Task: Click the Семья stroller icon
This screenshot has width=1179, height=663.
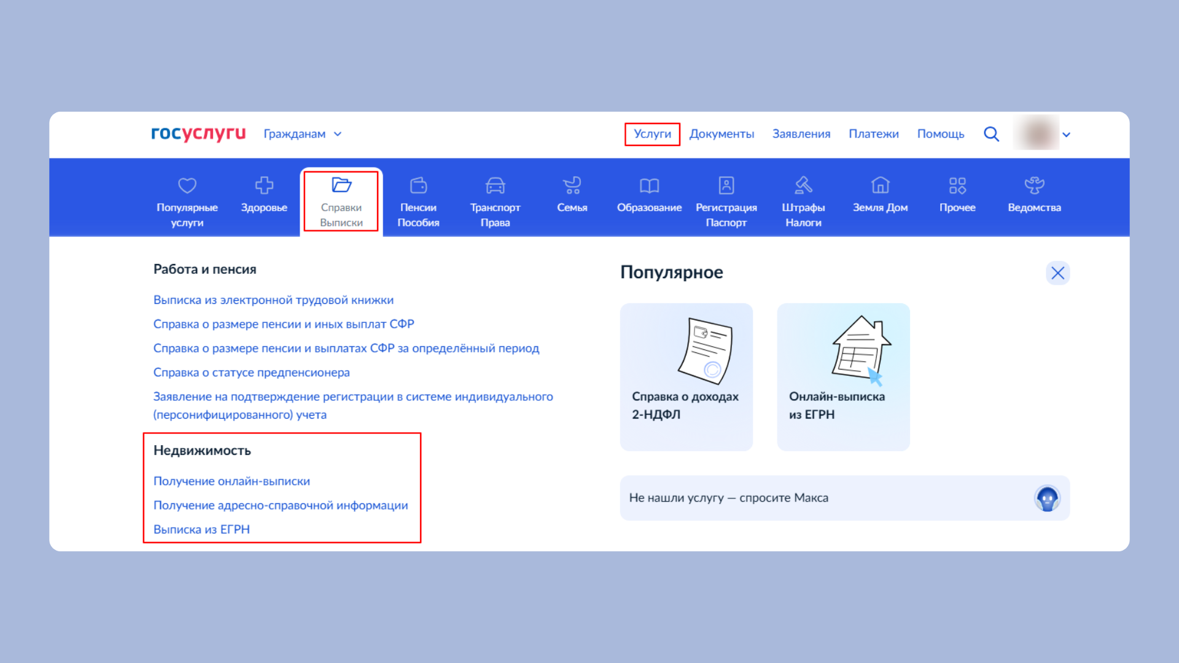Action: 572,185
